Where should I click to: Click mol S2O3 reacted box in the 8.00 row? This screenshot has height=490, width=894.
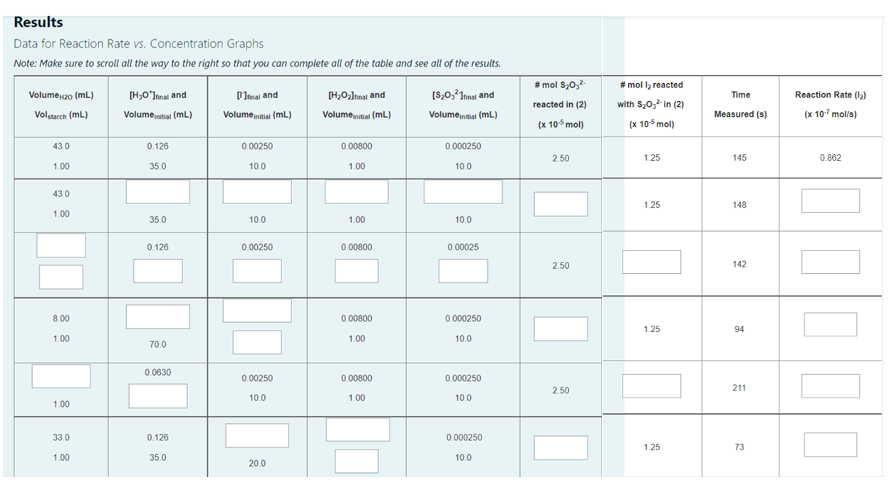tap(560, 328)
